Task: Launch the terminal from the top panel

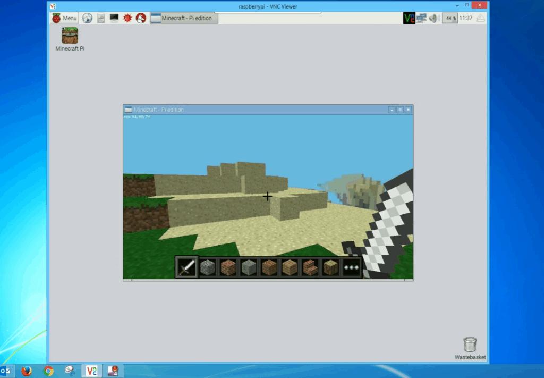Action: coord(113,18)
